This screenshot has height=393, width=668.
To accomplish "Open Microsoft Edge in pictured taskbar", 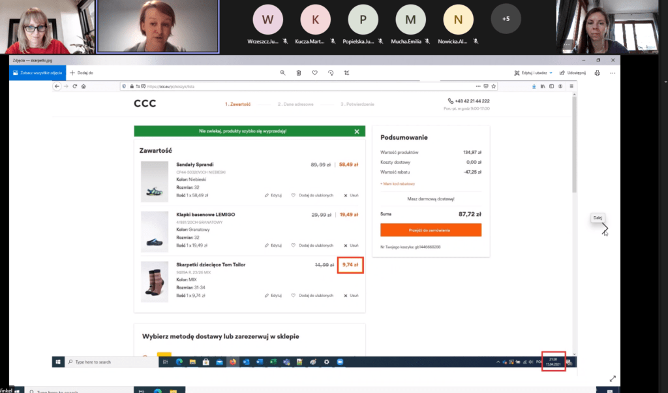I will coord(179,362).
